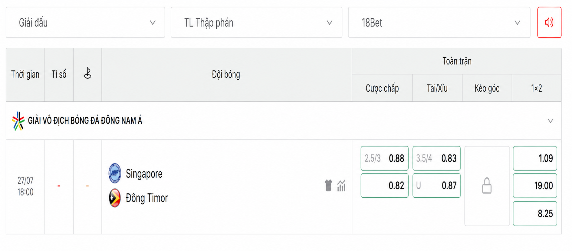Select 1x2 home win odds 1.09
This screenshot has height=251, width=572.
point(535,158)
